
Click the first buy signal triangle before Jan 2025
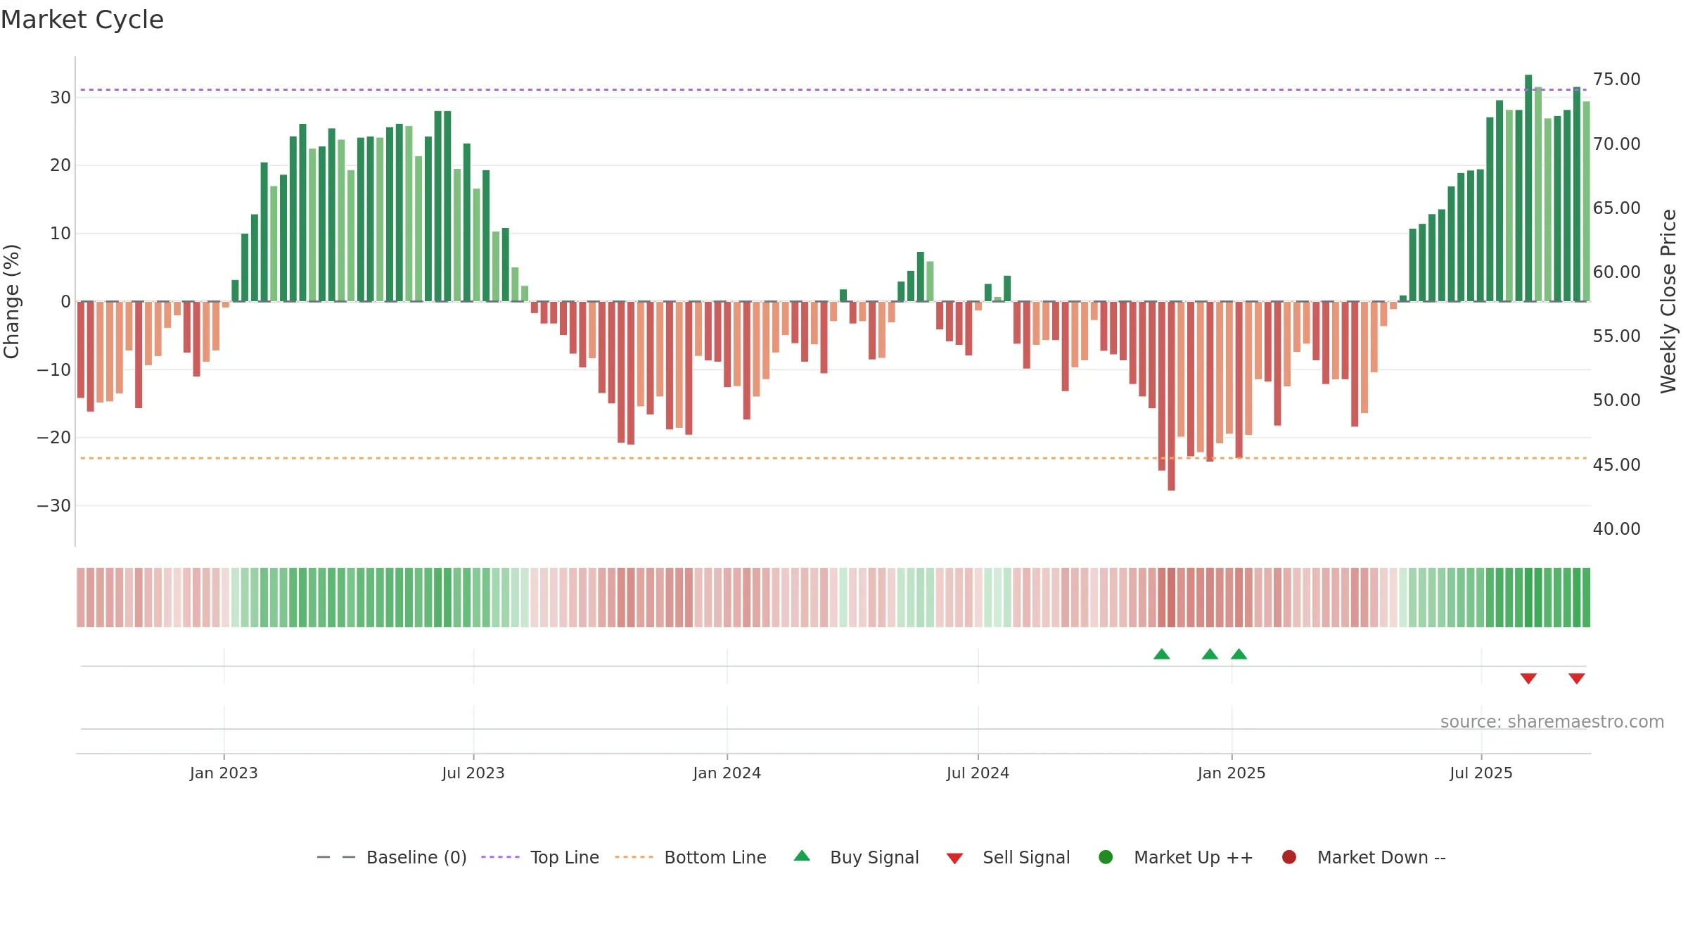[1162, 654]
